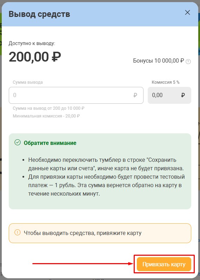Click the Бонусы 10 000,00 ₽ label
The image size is (200, 280).
point(159,61)
